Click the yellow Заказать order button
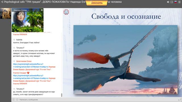This screenshot has height=102, width=182. point(97,3)
